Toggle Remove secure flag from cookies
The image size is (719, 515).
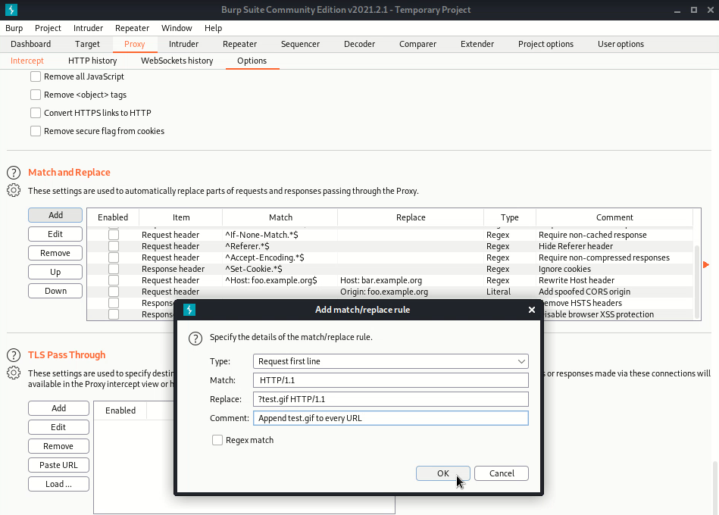coord(36,131)
